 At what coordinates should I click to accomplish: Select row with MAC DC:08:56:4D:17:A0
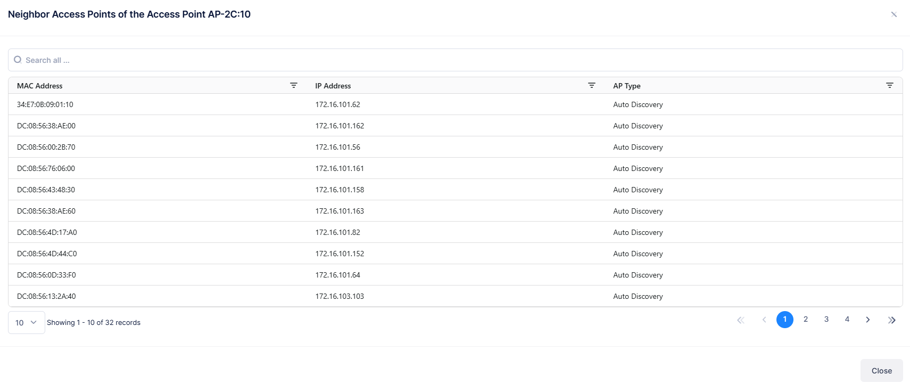[47, 232]
